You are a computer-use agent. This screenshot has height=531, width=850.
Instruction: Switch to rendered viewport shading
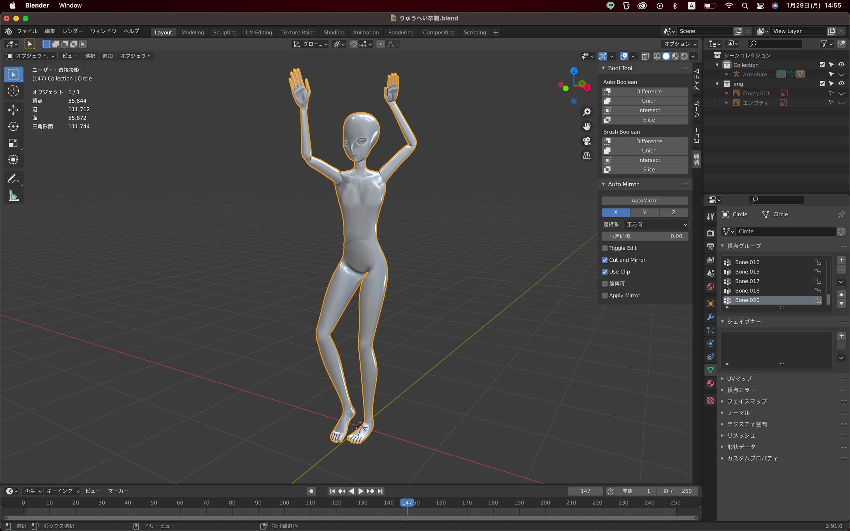(684, 56)
